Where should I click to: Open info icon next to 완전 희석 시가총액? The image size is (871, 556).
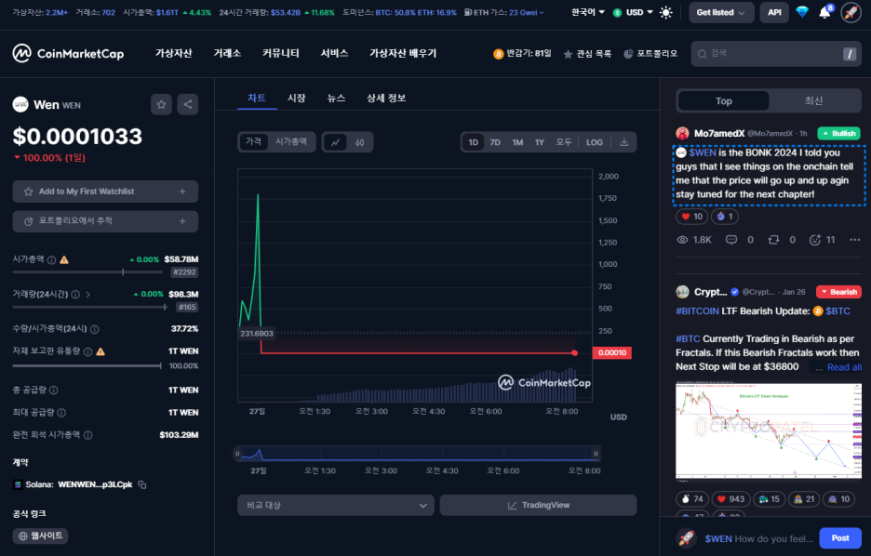pyautogui.click(x=87, y=435)
